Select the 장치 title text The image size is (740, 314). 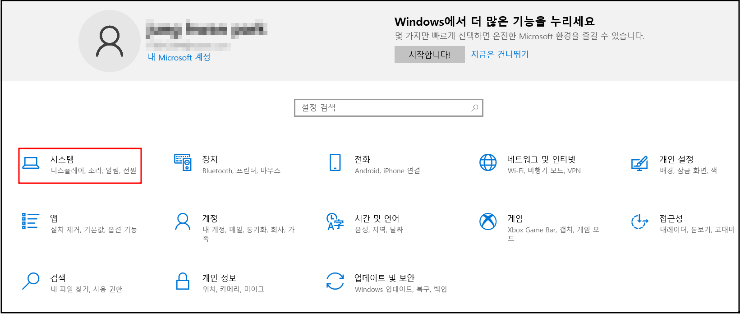point(210,159)
